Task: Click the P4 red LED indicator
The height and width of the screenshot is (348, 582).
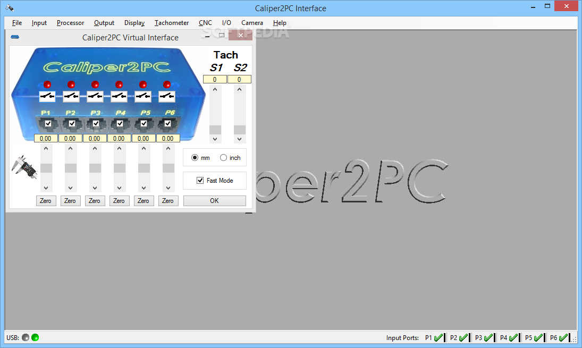Action: click(x=119, y=84)
